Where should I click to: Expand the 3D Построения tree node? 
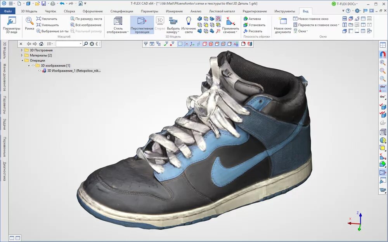22,50
